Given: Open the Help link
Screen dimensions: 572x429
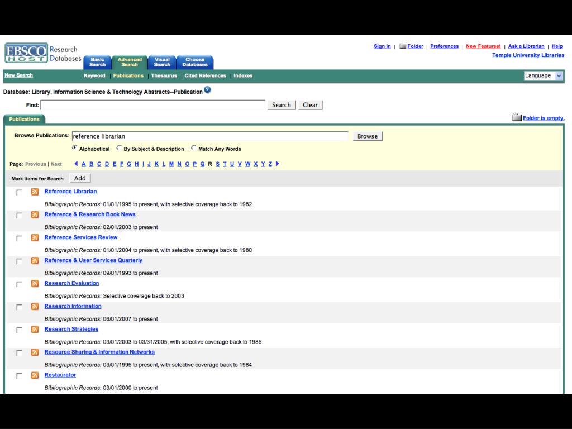Looking at the screenshot, I should coord(557,46).
